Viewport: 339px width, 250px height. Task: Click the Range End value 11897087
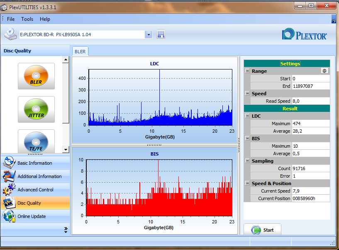point(311,86)
